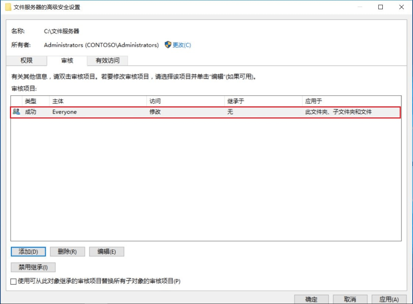Viewport: 413px width, 304px height.
Task: Switch to the 权限 tab
Action: pyautogui.click(x=26, y=60)
